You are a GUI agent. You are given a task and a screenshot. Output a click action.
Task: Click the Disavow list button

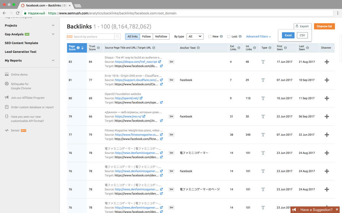coord(324,26)
